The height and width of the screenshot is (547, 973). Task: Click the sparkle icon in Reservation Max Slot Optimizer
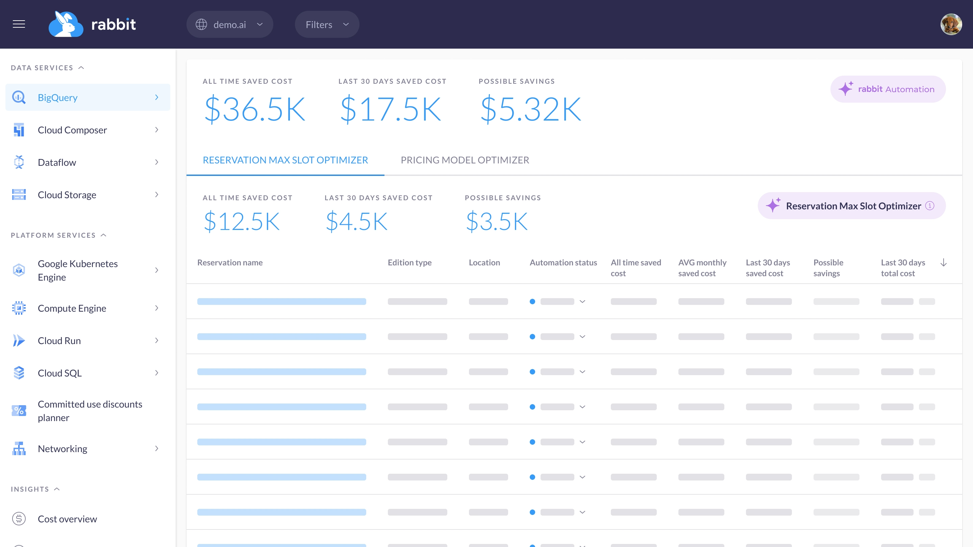point(773,205)
